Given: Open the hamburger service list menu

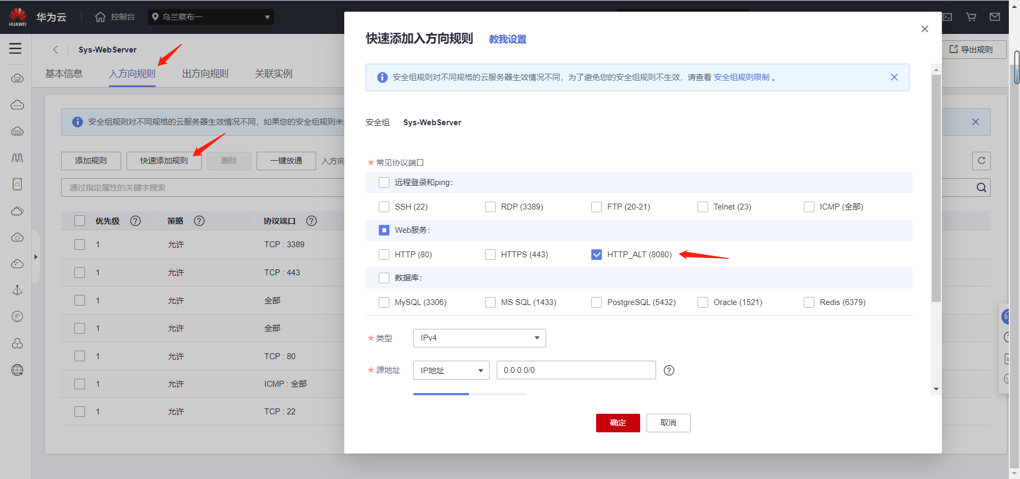Looking at the screenshot, I should [x=15, y=48].
